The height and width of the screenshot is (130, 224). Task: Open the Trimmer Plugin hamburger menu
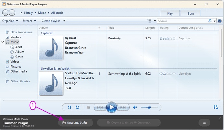pos(205,123)
